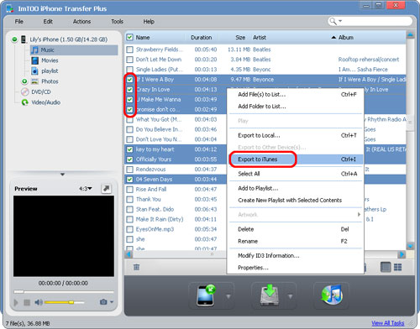The height and width of the screenshot is (329, 420).
Task: Check the Strawberry Fields checkbox
Action: click(129, 50)
